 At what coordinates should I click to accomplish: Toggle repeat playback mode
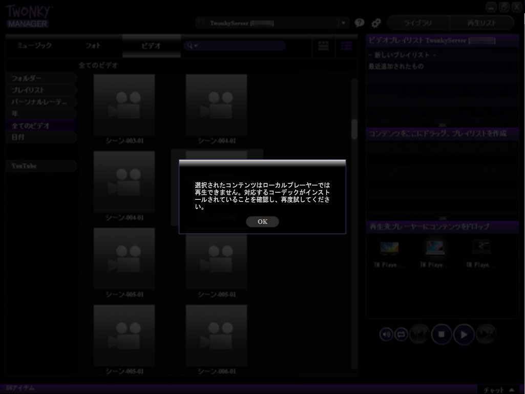tap(402, 334)
